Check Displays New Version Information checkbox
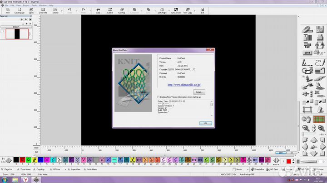Viewport: 327px width, 183px height. tap(159, 97)
